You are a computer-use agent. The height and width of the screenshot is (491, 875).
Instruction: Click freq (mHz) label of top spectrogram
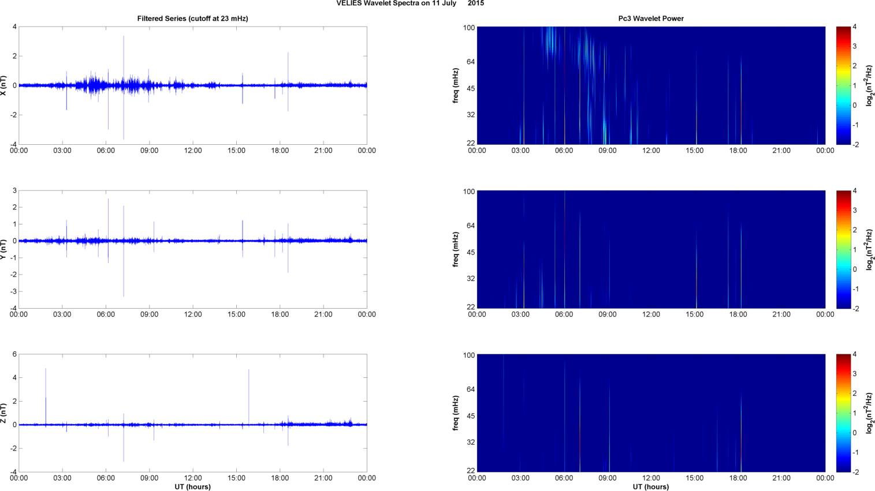pyautogui.click(x=456, y=85)
